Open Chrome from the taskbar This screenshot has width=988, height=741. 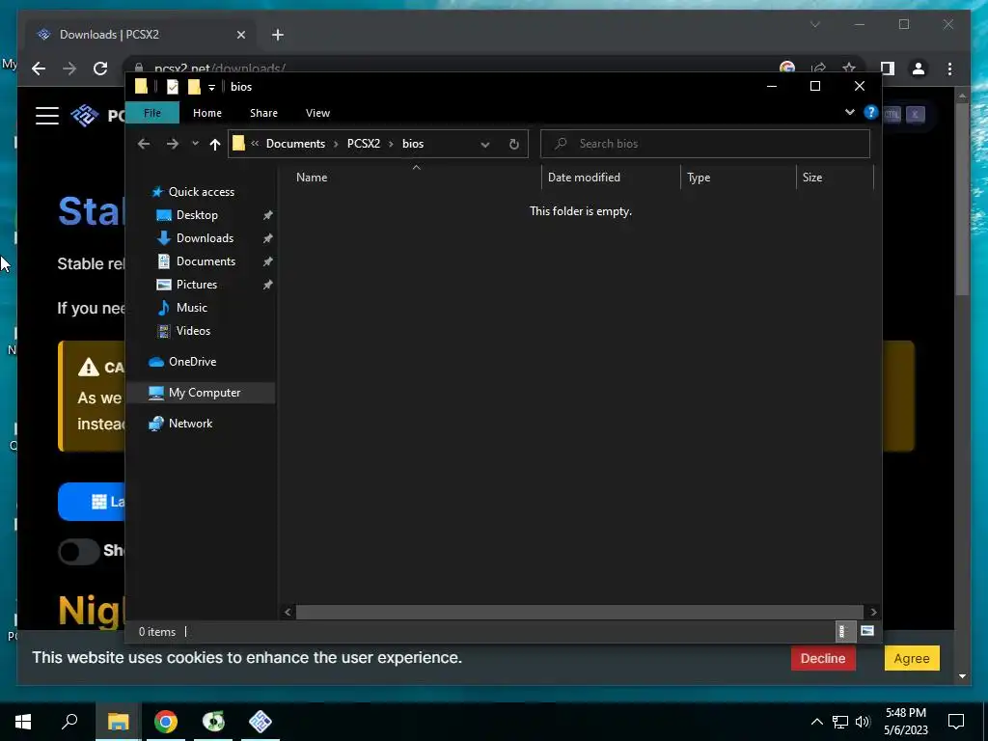pos(166,722)
